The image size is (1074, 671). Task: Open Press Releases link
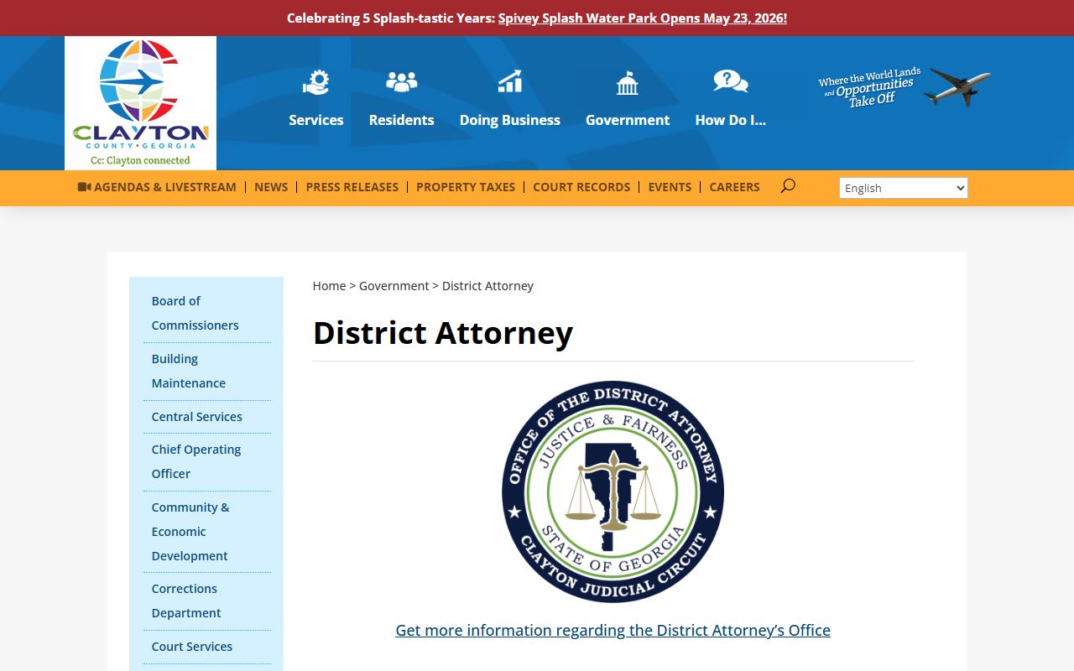352,187
